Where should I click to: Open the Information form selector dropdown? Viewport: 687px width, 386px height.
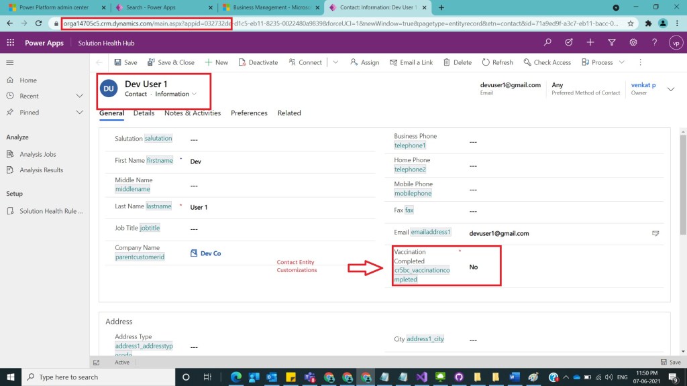(x=194, y=94)
